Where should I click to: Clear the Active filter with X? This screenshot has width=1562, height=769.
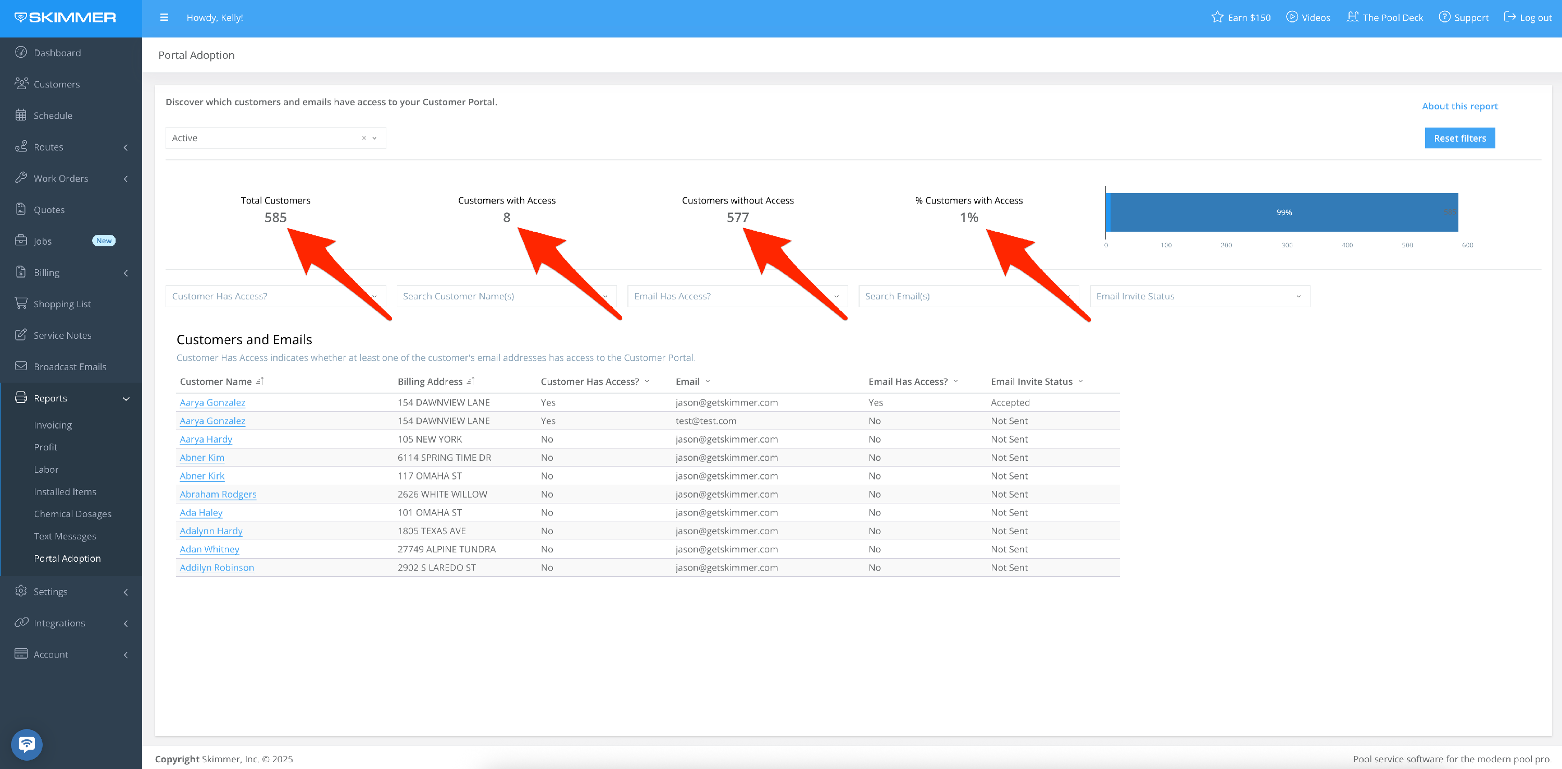(x=364, y=138)
